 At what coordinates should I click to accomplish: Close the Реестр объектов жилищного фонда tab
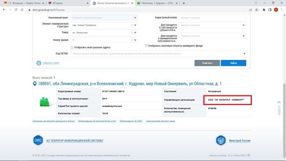click(x=132, y=3)
